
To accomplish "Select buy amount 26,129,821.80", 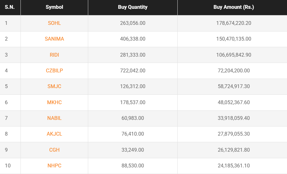I will [233, 150].
